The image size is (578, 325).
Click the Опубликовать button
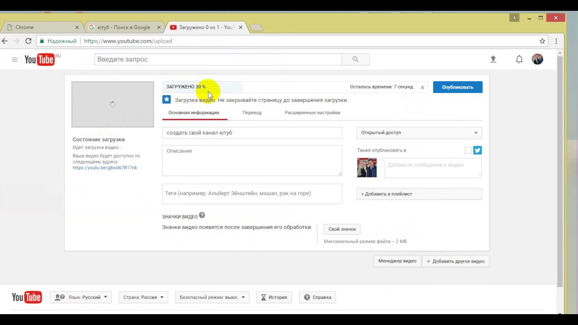coord(457,87)
